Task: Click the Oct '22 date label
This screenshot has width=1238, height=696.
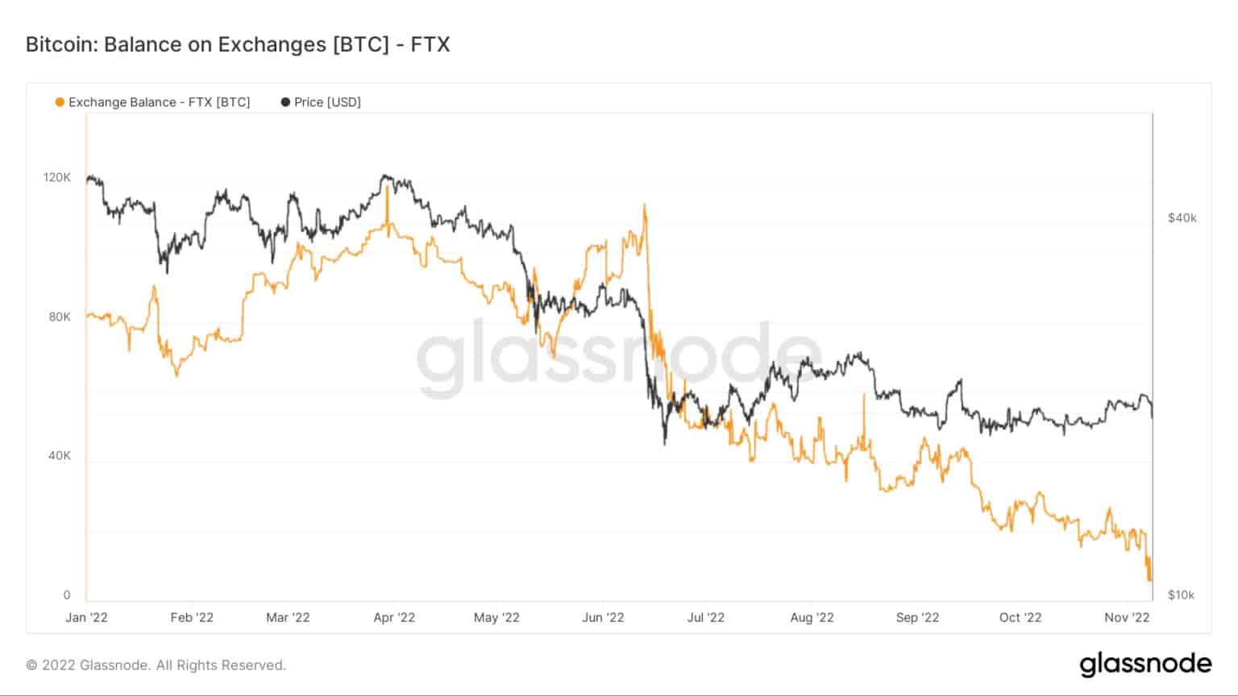Action: [1020, 618]
